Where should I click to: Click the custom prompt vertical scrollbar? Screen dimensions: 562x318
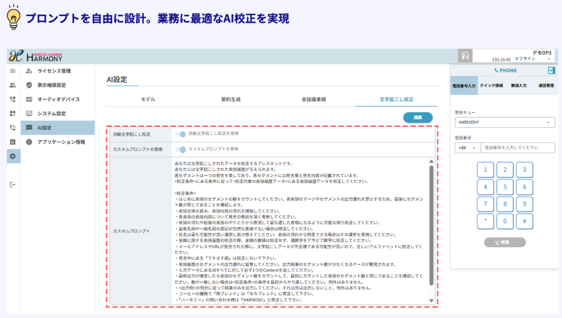tap(431, 225)
